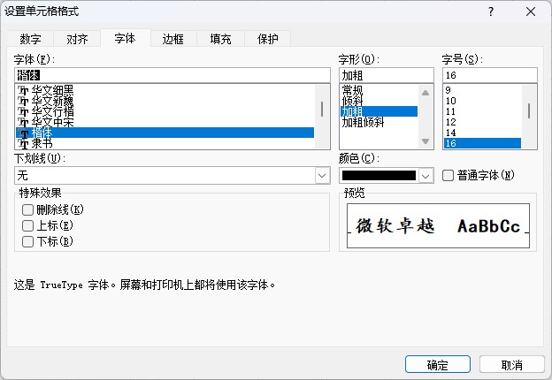
Task: Toggle the 上标 superscript checkbox
Action: [x=27, y=225]
